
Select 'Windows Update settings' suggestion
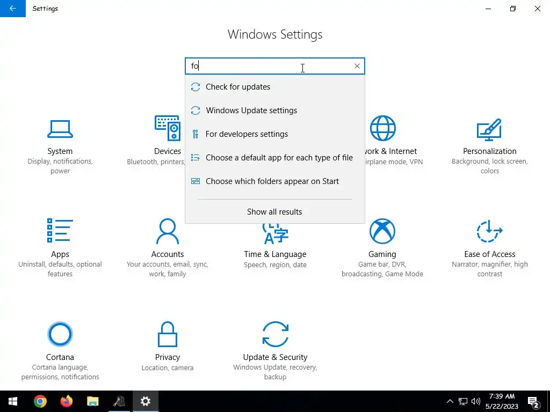(x=274, y=111)
